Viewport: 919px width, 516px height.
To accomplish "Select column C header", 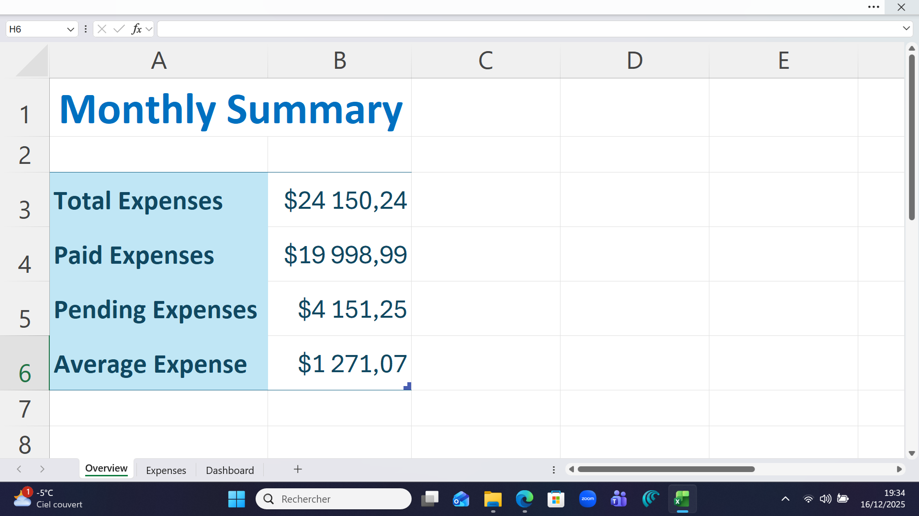I will point(485,61).
